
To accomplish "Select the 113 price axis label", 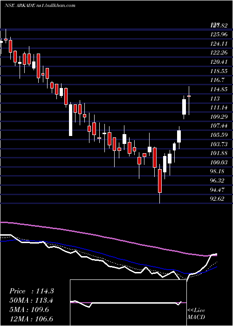I will [x=215, y=99].
